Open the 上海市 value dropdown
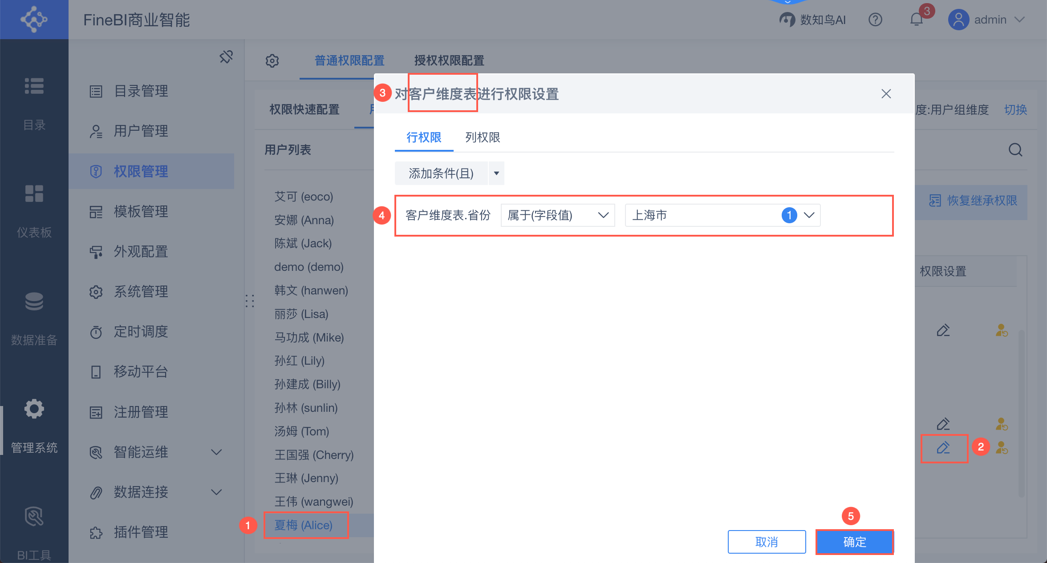 [722, 215]
